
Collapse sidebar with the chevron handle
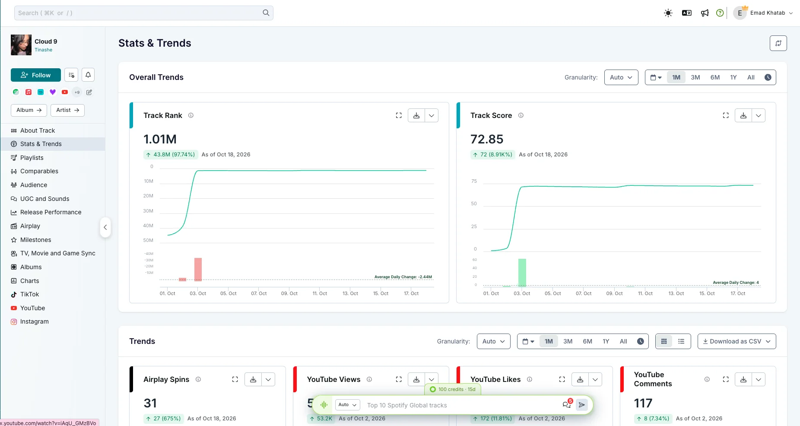(x=105, y=227)
